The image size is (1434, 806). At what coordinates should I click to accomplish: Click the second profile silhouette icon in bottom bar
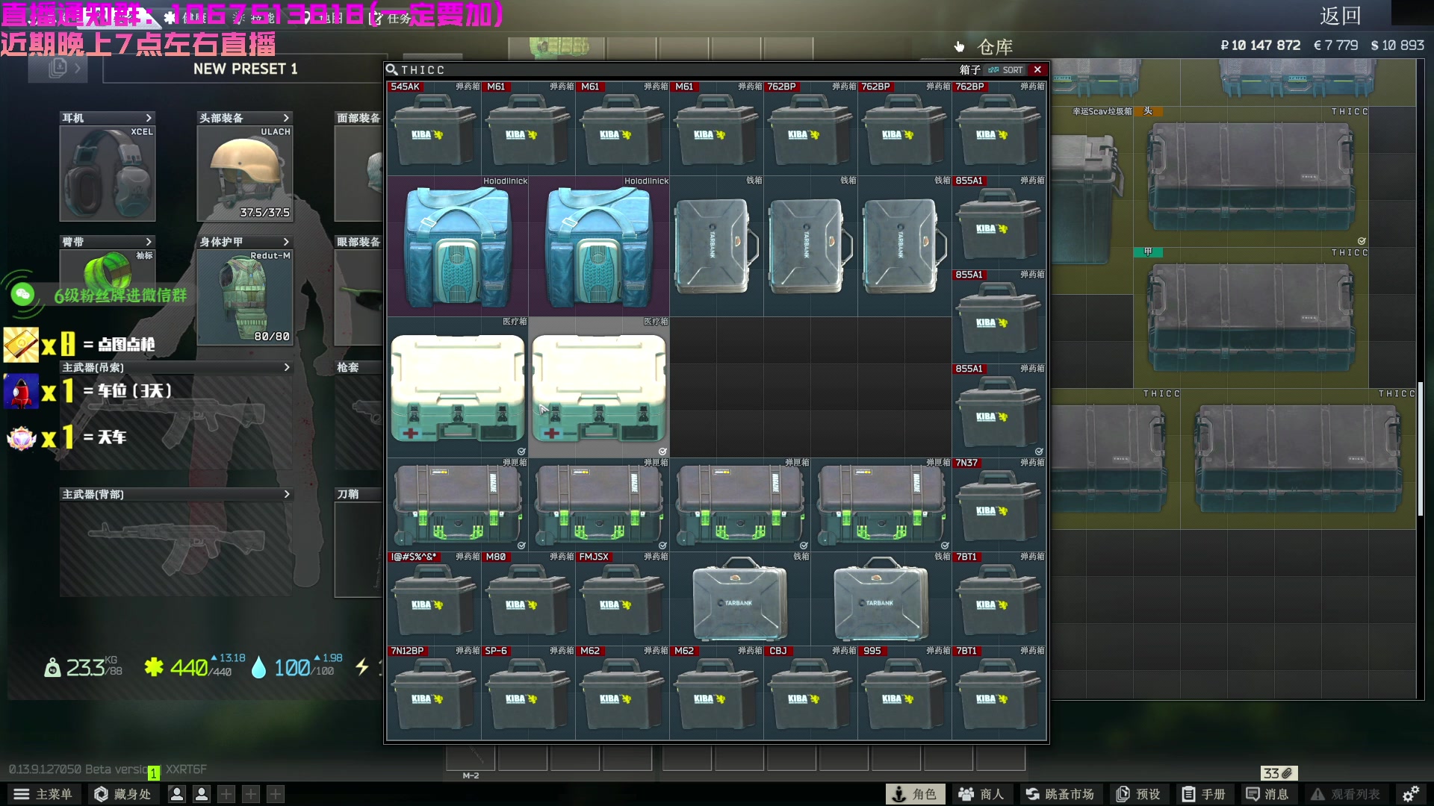coord(202,794)
